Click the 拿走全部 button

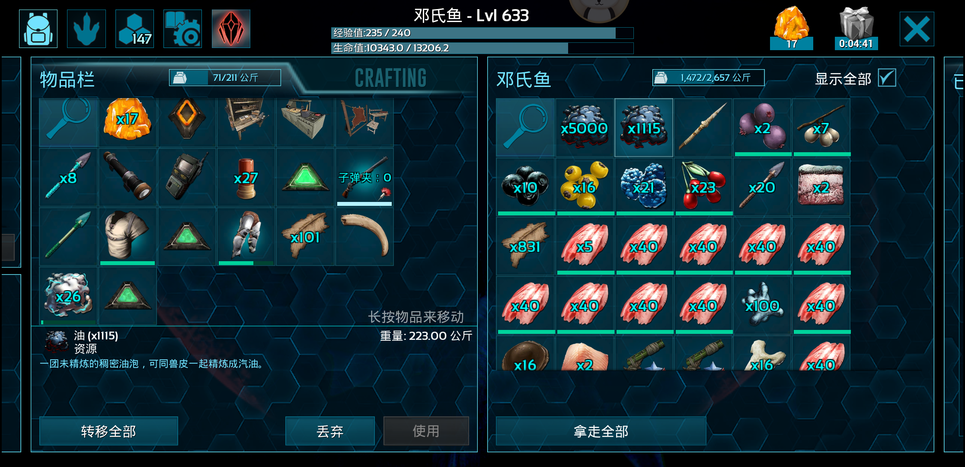coord(601,431)
